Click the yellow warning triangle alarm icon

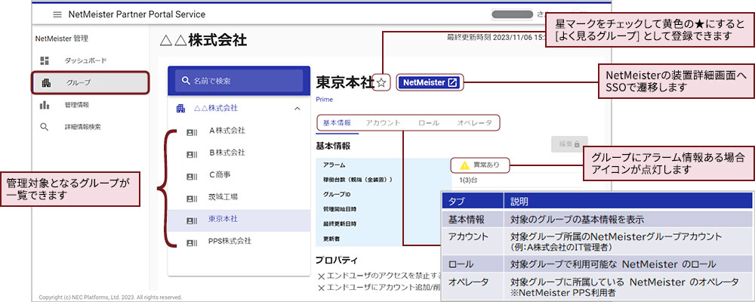(x=464, y=165)
